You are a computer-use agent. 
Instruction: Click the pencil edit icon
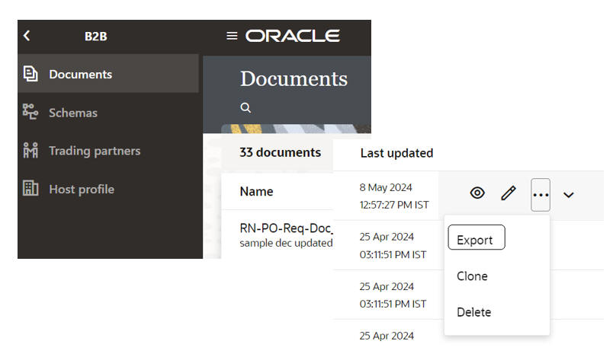click(509, 193)
